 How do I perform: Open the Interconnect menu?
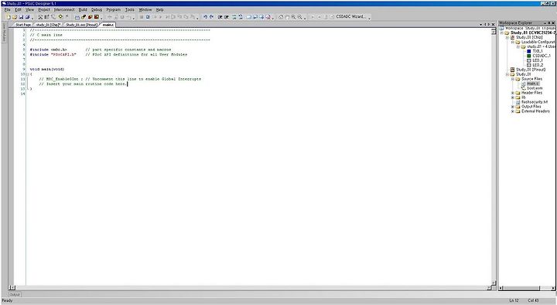tap(64, 9)
